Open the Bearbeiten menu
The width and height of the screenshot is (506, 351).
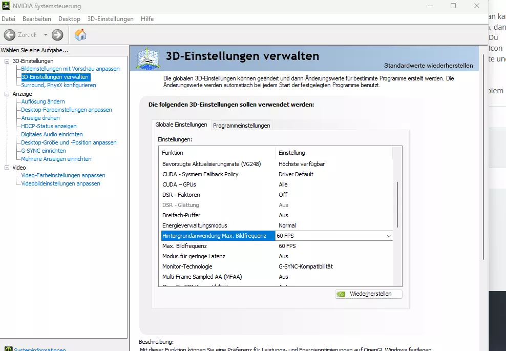(37, 19)
